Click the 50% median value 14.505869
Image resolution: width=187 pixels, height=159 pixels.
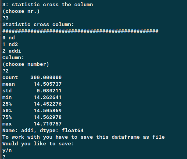pos(48,111)
